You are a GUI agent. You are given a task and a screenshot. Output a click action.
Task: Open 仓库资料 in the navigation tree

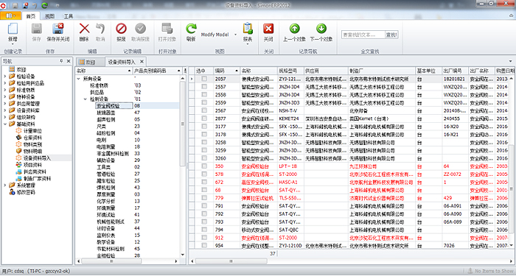point(32,138)
